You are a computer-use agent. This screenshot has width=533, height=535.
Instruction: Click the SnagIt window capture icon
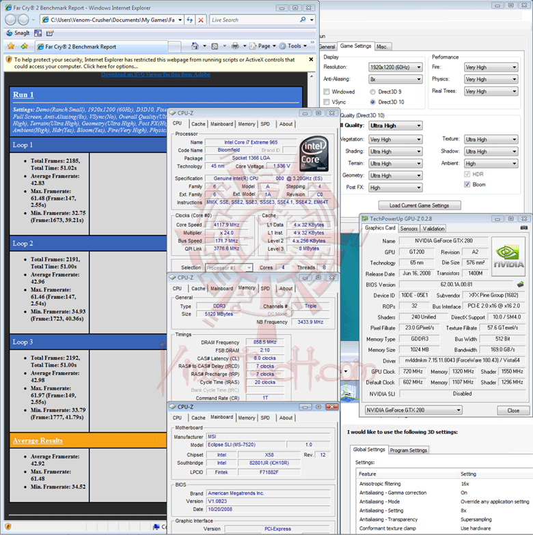pyautogui.click(x=38, y=33)
